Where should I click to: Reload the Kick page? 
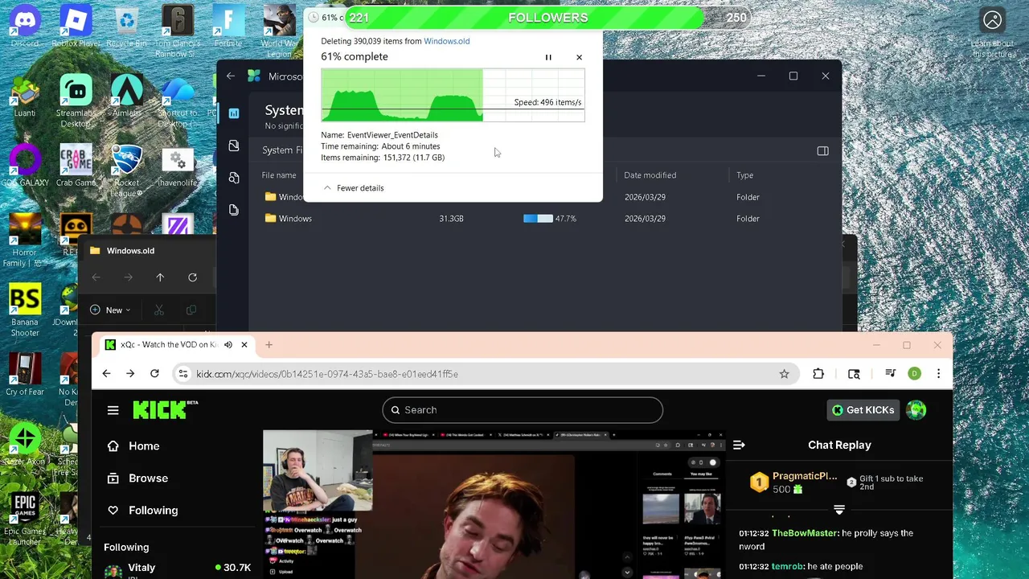point(154,374)
